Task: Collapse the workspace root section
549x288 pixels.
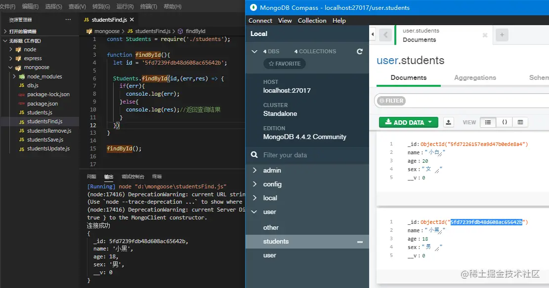Action: 5,41
